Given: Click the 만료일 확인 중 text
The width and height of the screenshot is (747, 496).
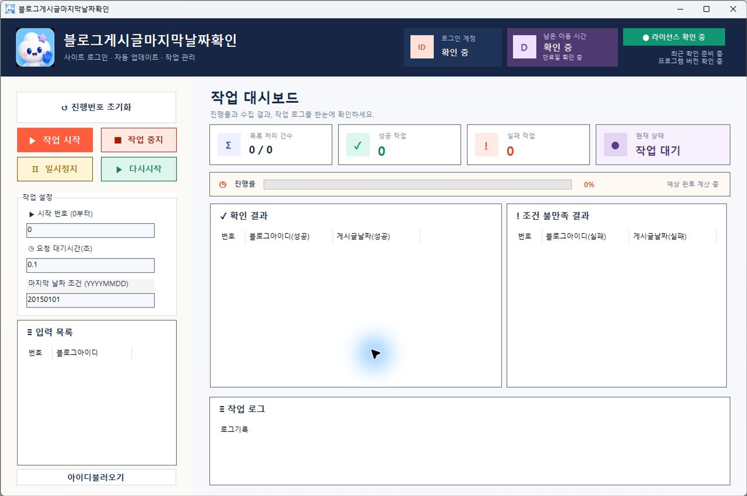Looking at the screenshot, I should coord(562,57).
